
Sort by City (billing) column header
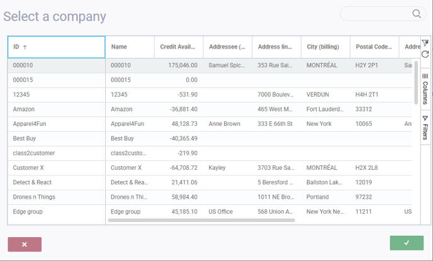click(x=325, y=47)
